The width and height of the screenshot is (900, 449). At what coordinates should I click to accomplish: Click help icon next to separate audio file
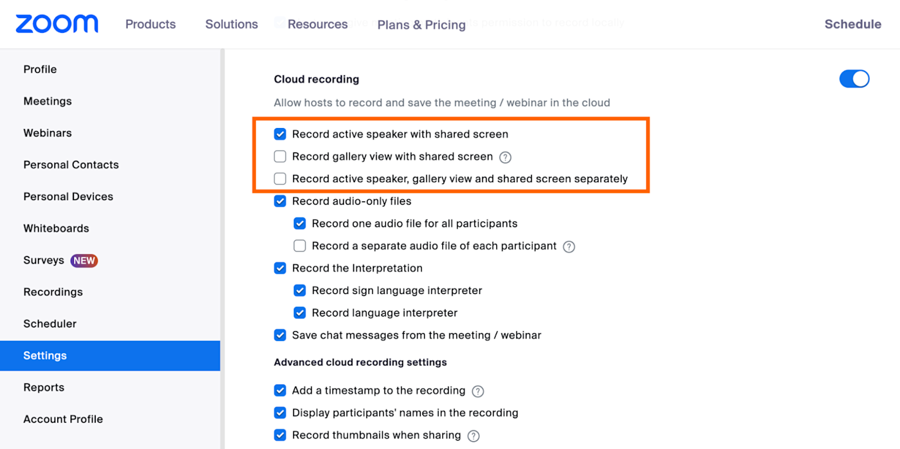click(569, 246)
